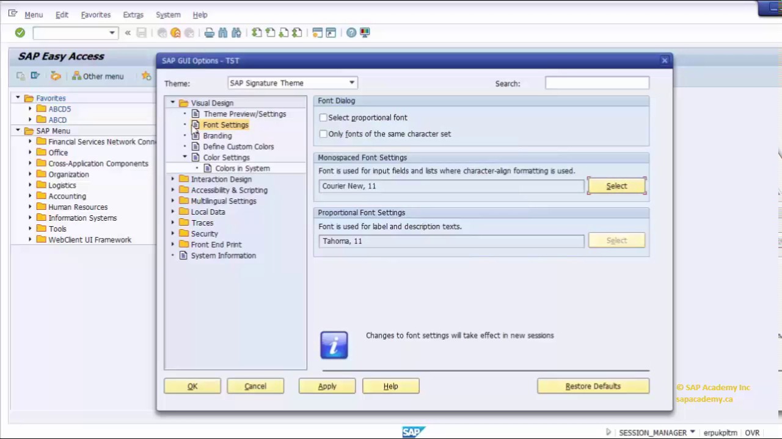
Task: Expand the Front End Print node
Action: 173,244
